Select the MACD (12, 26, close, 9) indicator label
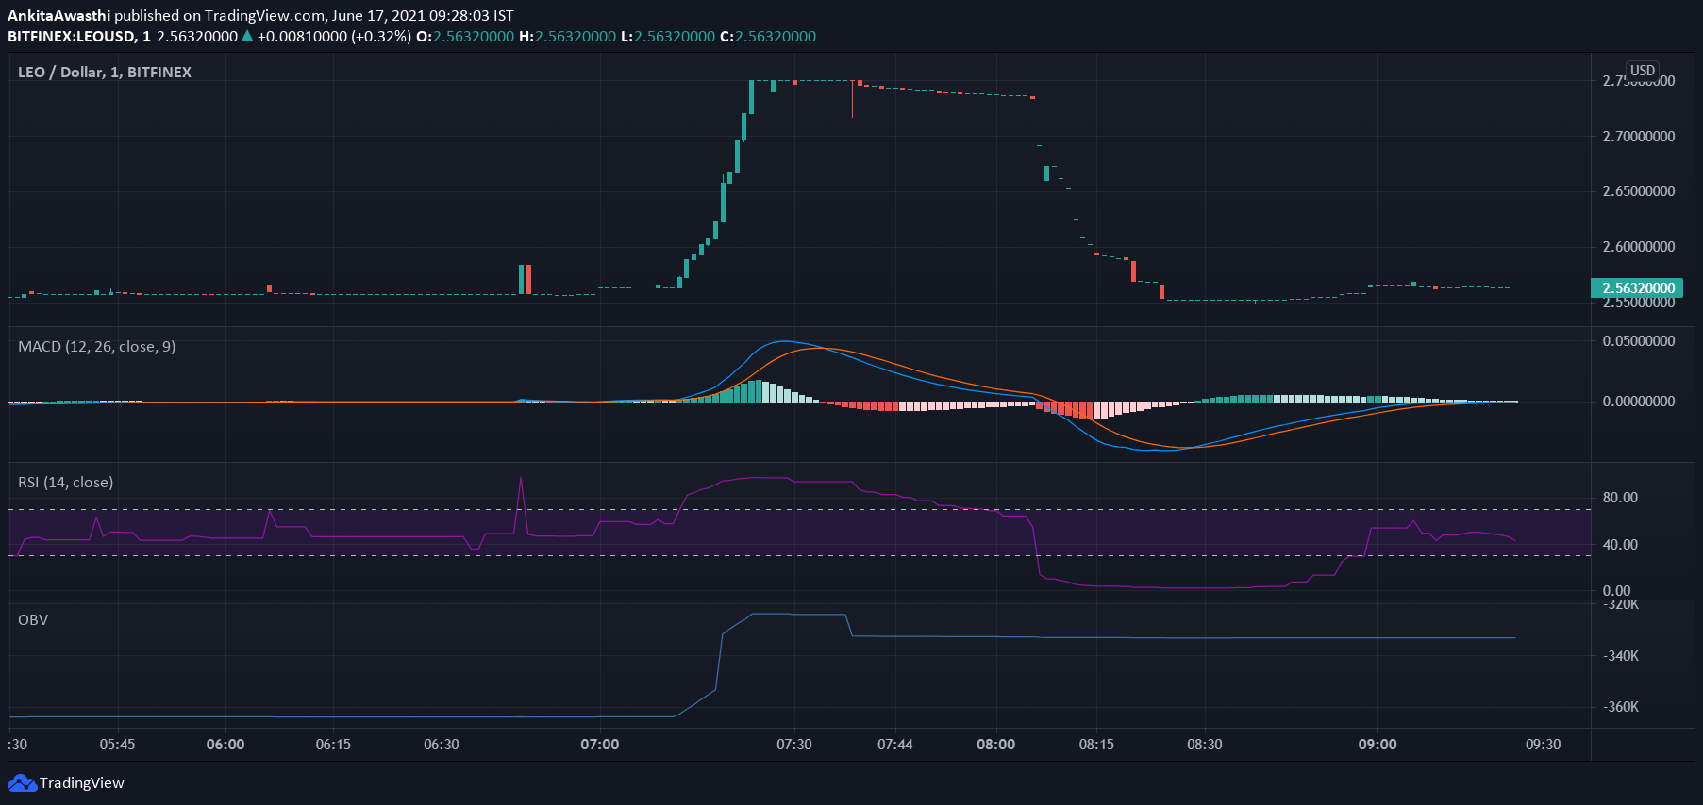Viewport: 1703px width, 805px height. [x=96, y=347]
